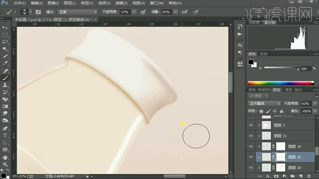319x179 pixels.
Task: Switch to the 通道 tab
Action: 288,90
